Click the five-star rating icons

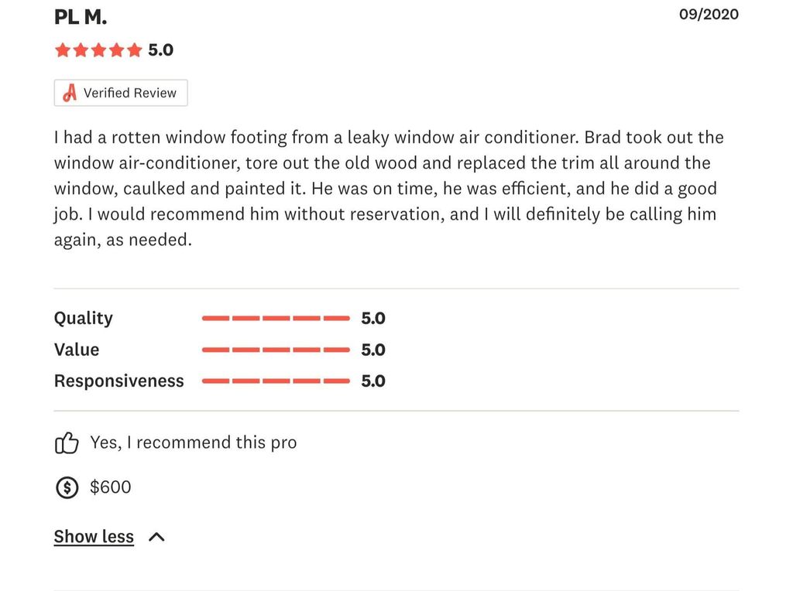98,50
